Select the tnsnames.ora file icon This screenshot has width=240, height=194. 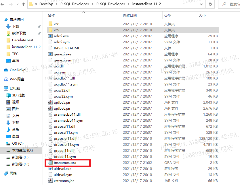[x=50, y=162]
